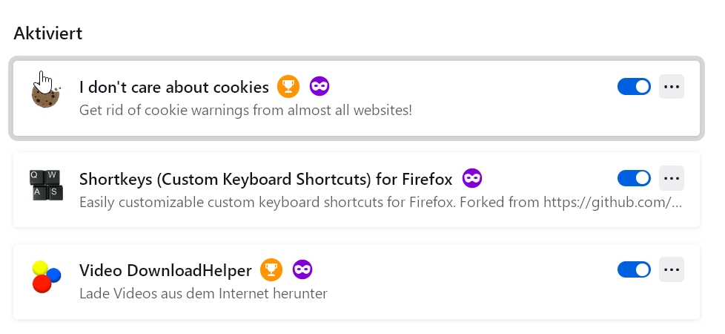Click the I don't care about cookies title
The height and width of the screenshot is (334, 725).
tap(173, 87)
